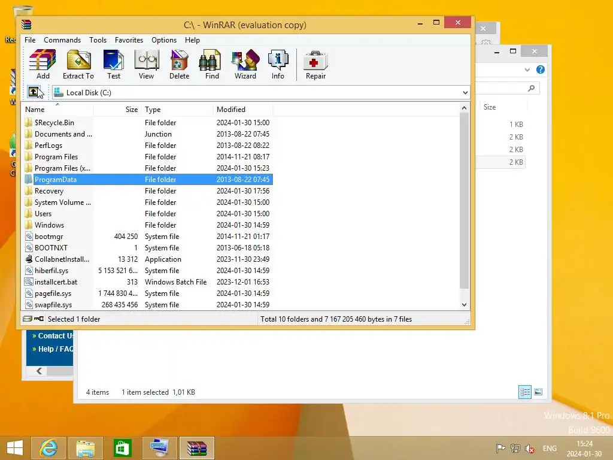Select the System Volume ... folder
The image size is (613, 460).
(x=148, y=202)
